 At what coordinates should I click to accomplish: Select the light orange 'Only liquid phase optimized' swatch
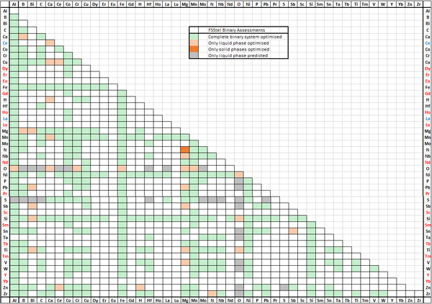tap(194, 43)
